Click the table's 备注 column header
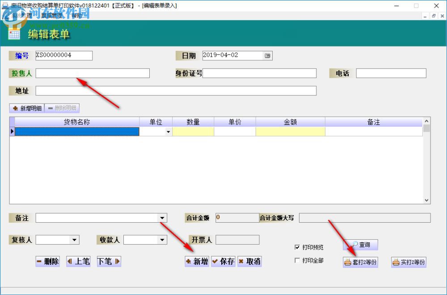The width and height of the screenshot is (447, 295). [x=374, y=122]
